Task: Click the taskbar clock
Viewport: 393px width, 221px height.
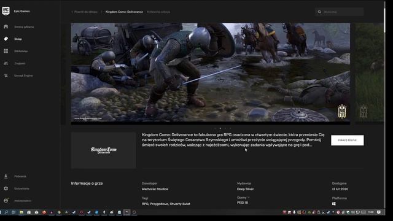Action: 371,212
